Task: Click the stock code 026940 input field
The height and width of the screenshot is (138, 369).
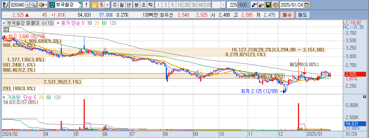Action: click(x=18, y=5)
